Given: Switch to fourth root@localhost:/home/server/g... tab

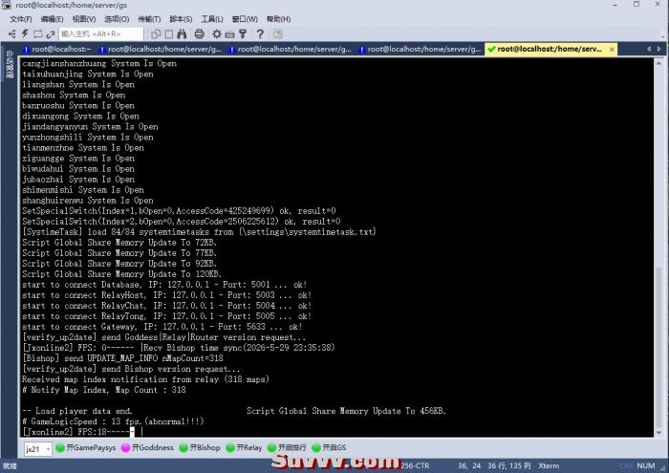Looking at the screenshot, I should 421,49.
